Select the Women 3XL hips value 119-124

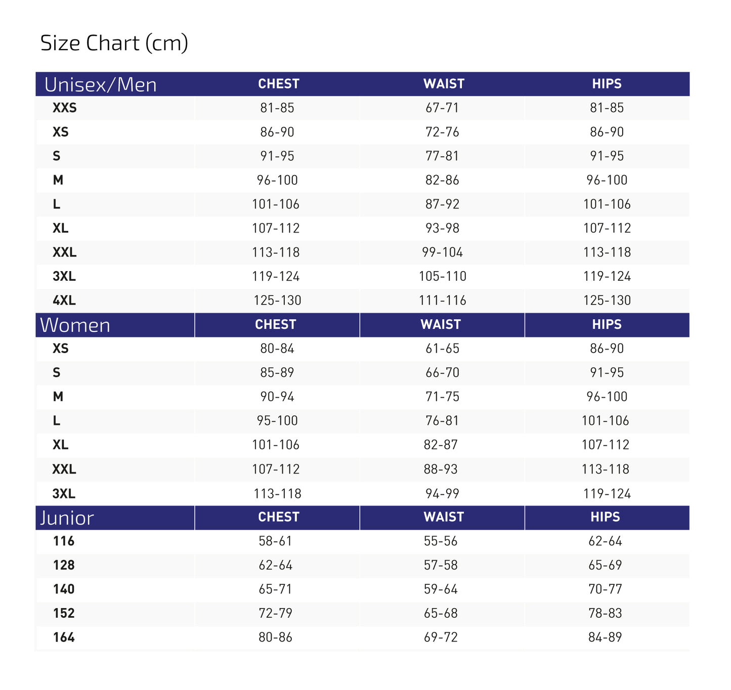(x=607, y=494)
